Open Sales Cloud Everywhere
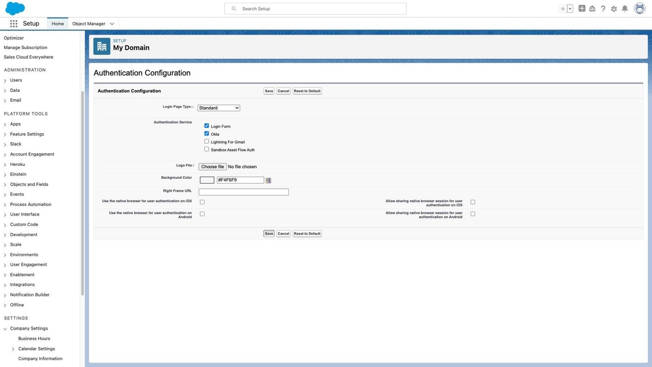The image size is (652, 367). [x=28, y=57]
